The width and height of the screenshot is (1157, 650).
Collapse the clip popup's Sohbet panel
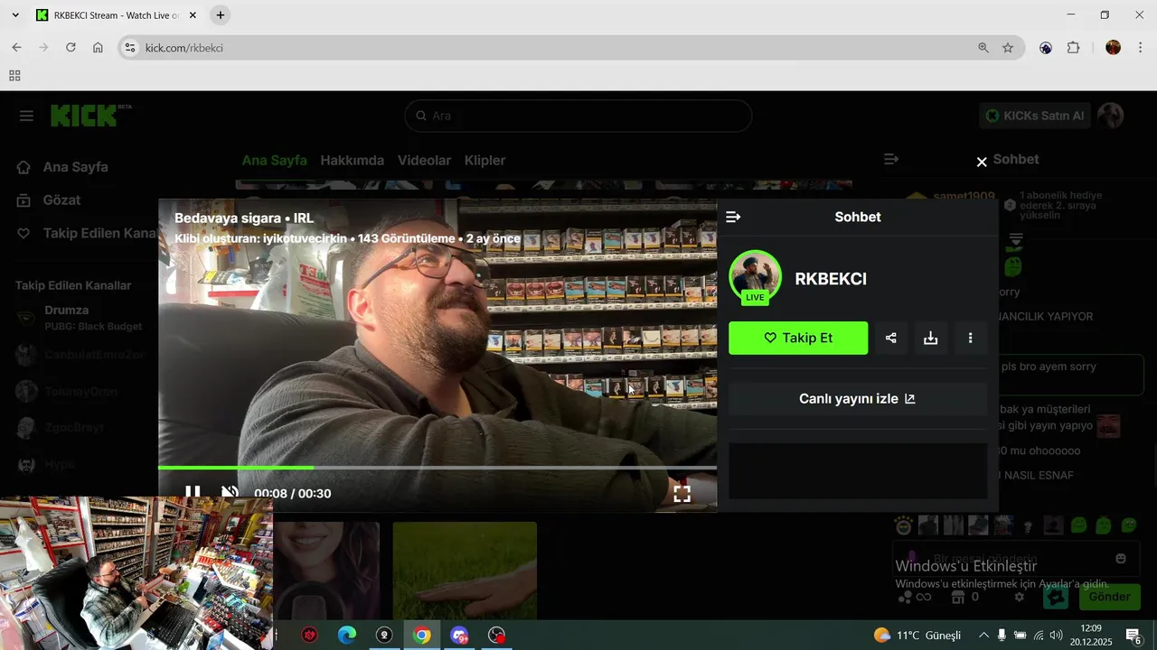733,217
